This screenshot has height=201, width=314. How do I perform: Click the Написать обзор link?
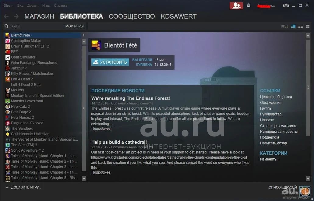point(273,143)
